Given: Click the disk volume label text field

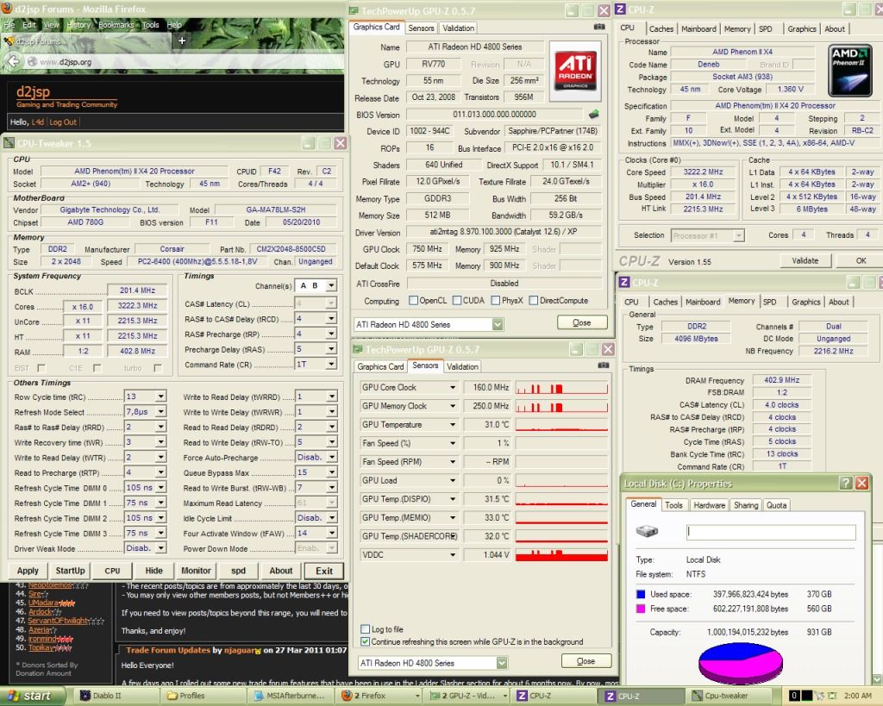Looking at the screenshot, I should click(771, 532).
